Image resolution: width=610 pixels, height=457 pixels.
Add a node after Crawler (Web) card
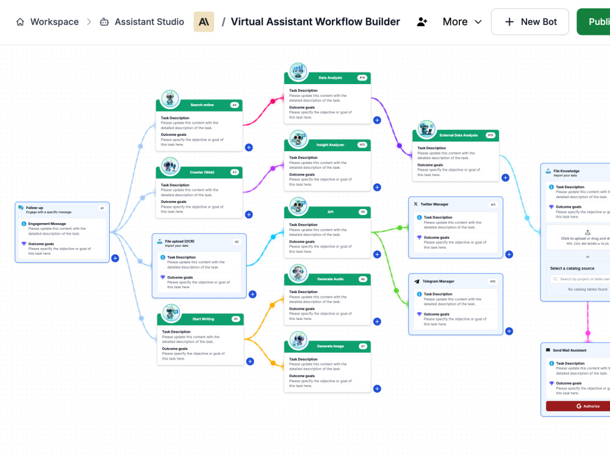click(x=249, y=214)
